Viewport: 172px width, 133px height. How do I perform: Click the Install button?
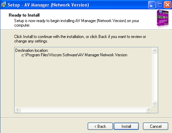click(x=126, y=126)
